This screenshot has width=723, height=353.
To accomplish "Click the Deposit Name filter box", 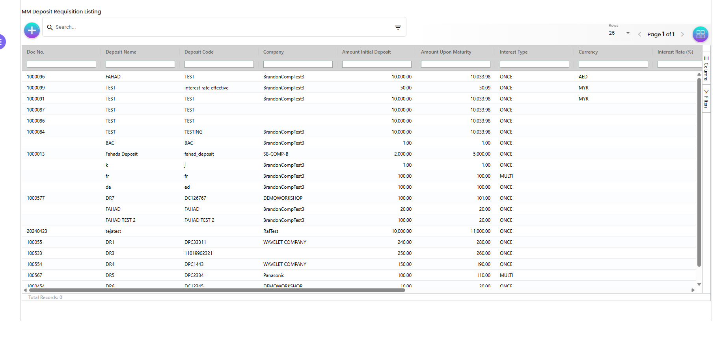I will click(140, 64).
